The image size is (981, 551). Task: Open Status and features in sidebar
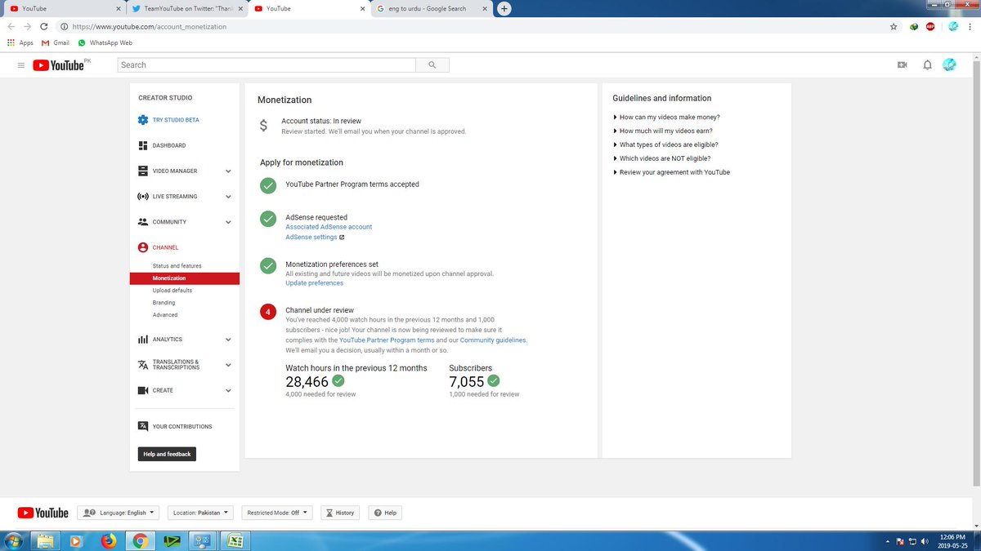(x=177, y=266)
